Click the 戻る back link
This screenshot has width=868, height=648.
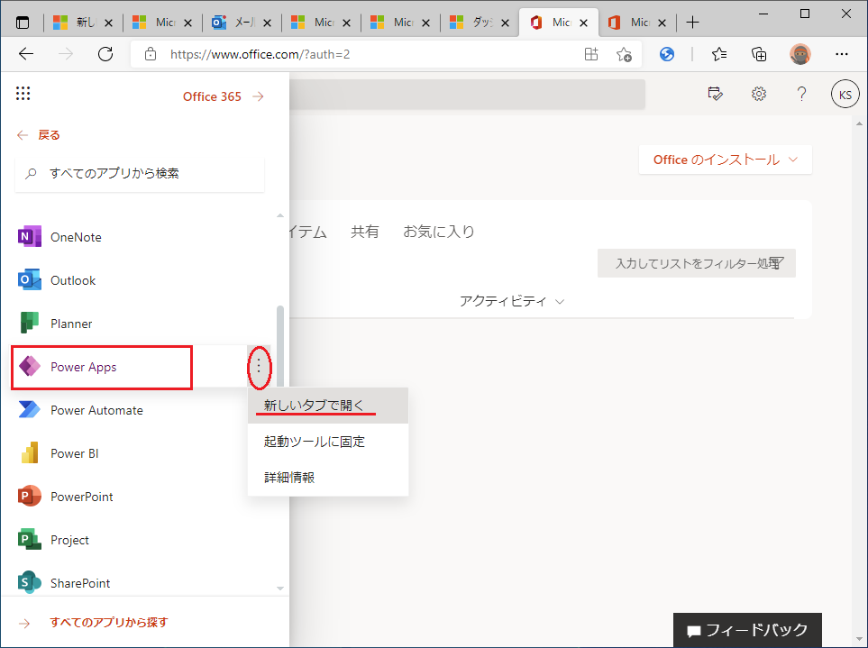click(x=38, y=134)
